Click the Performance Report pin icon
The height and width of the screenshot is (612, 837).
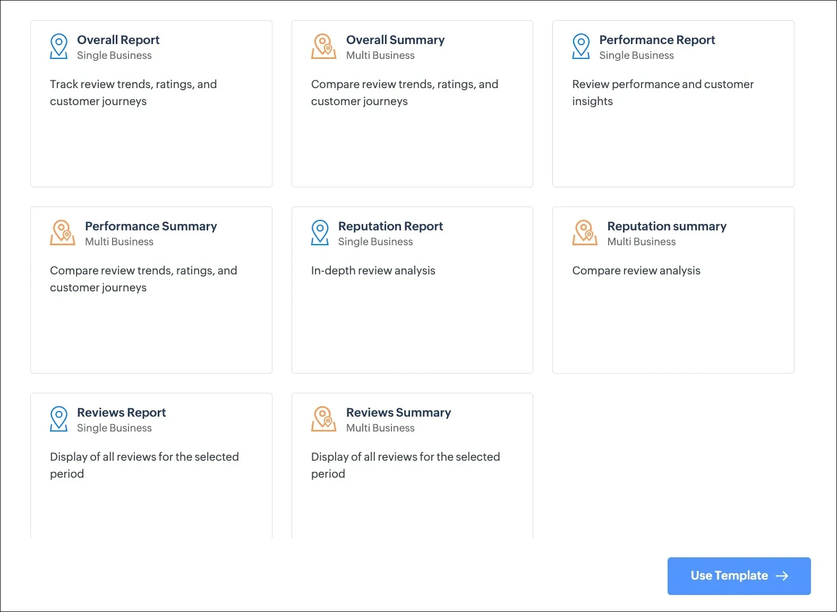(581, 47)
